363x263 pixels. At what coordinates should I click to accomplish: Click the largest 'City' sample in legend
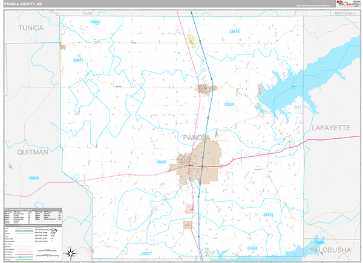54,230
